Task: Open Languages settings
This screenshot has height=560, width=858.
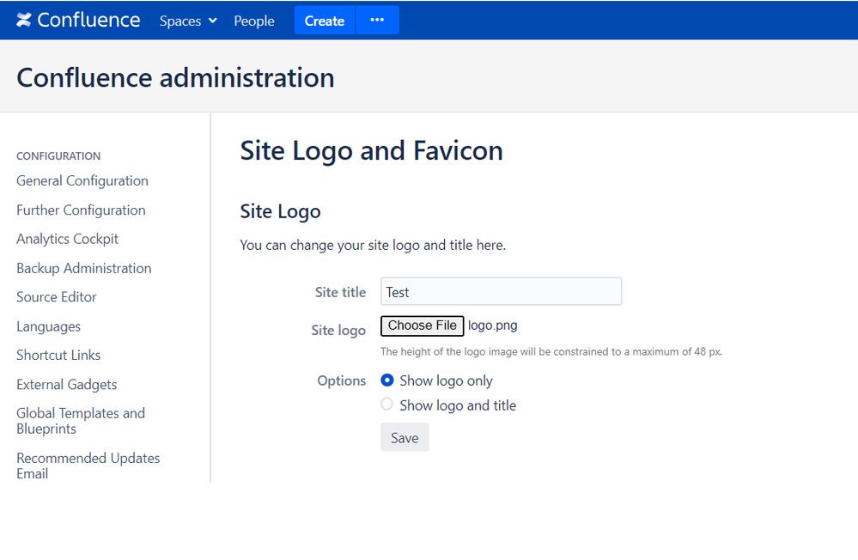Action: [48, 326]
